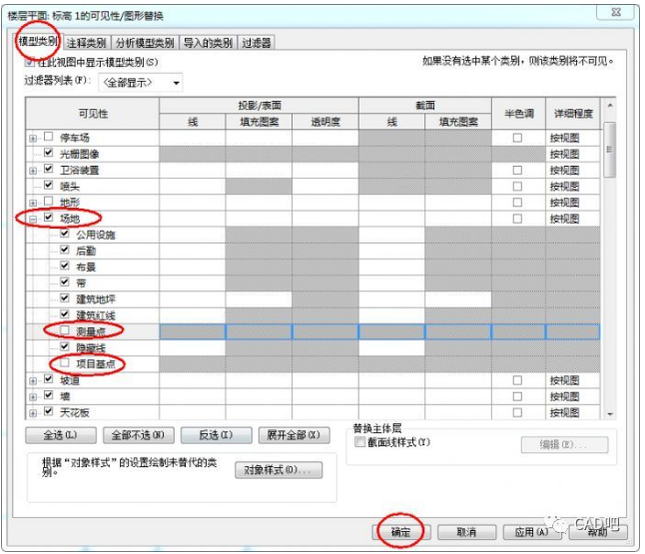Uncheck the 喷头 visibility checkbox
The image size is (645, 554).
point(49,185)
